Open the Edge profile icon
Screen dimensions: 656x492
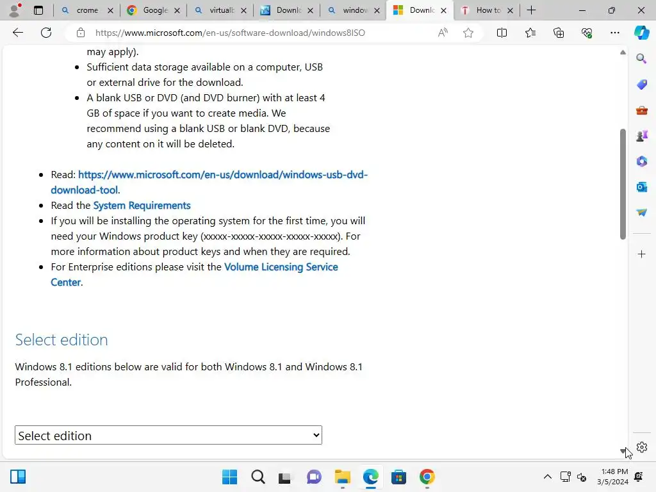[x=15, y=10]
